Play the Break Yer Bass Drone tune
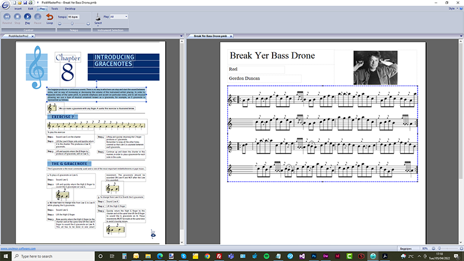This screenshot has width=464, height=261. 27,19
